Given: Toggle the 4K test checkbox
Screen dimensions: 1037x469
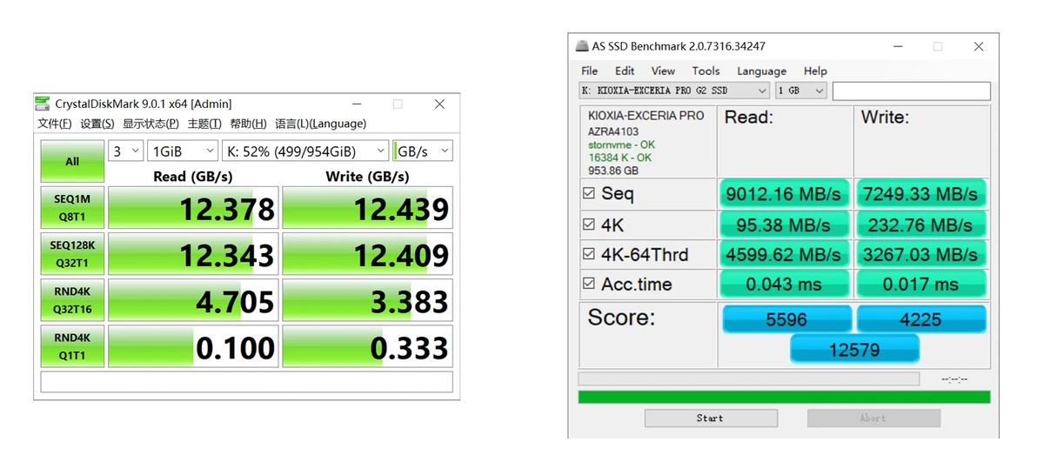Looking at the screenshot, I should tap(589, 224).
